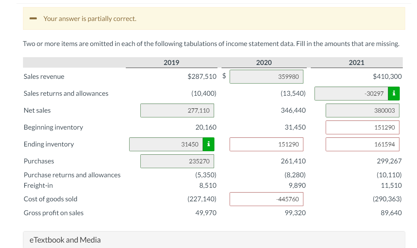417x248 pixels.
Task: Click the 2021 column header
Action: (356, 63)
